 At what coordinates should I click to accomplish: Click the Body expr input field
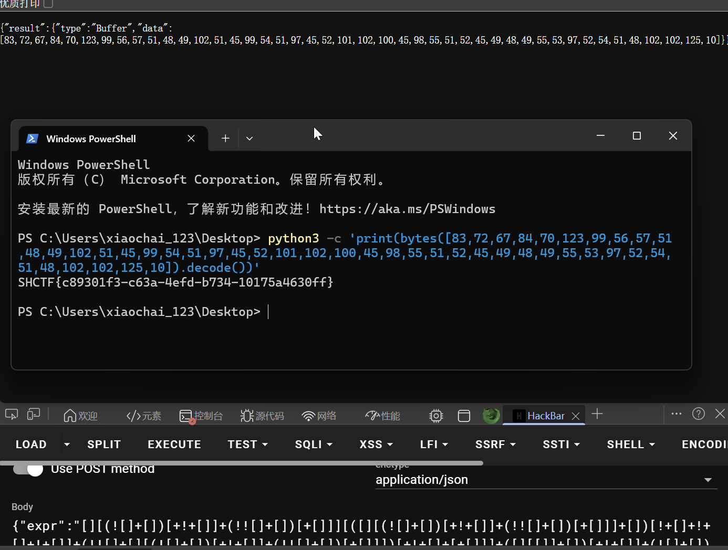click(361, 526)
